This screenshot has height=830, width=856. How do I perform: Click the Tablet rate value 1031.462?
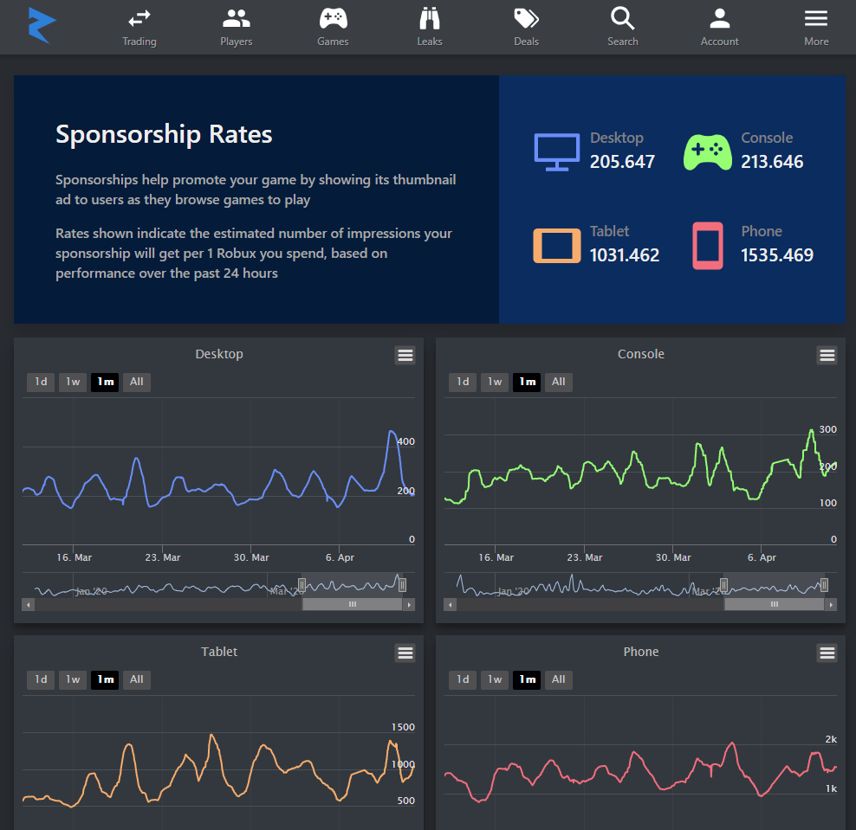tap(625, 255)
